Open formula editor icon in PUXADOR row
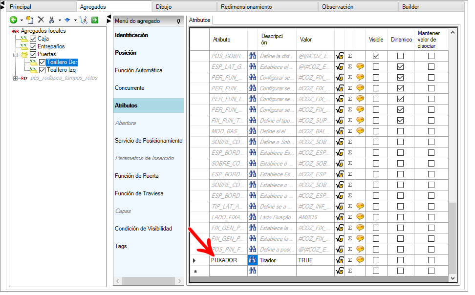This screenshot has height=295, width=475. [340, 260]
